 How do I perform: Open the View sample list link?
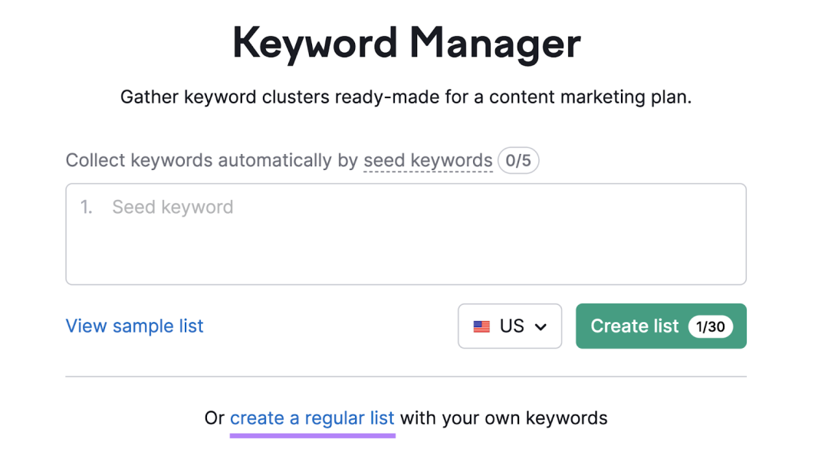(134, 326)
